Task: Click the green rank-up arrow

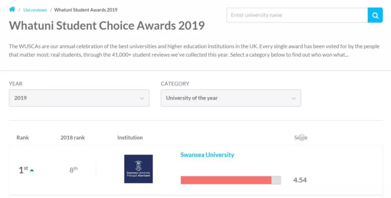Action: (32, 170)
